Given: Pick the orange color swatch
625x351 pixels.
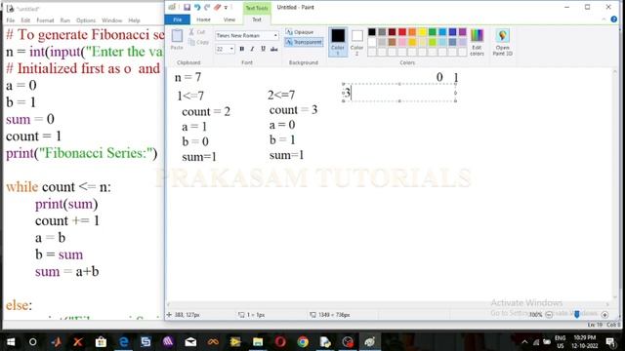Looking at the screenshot, I should (412, 32).
